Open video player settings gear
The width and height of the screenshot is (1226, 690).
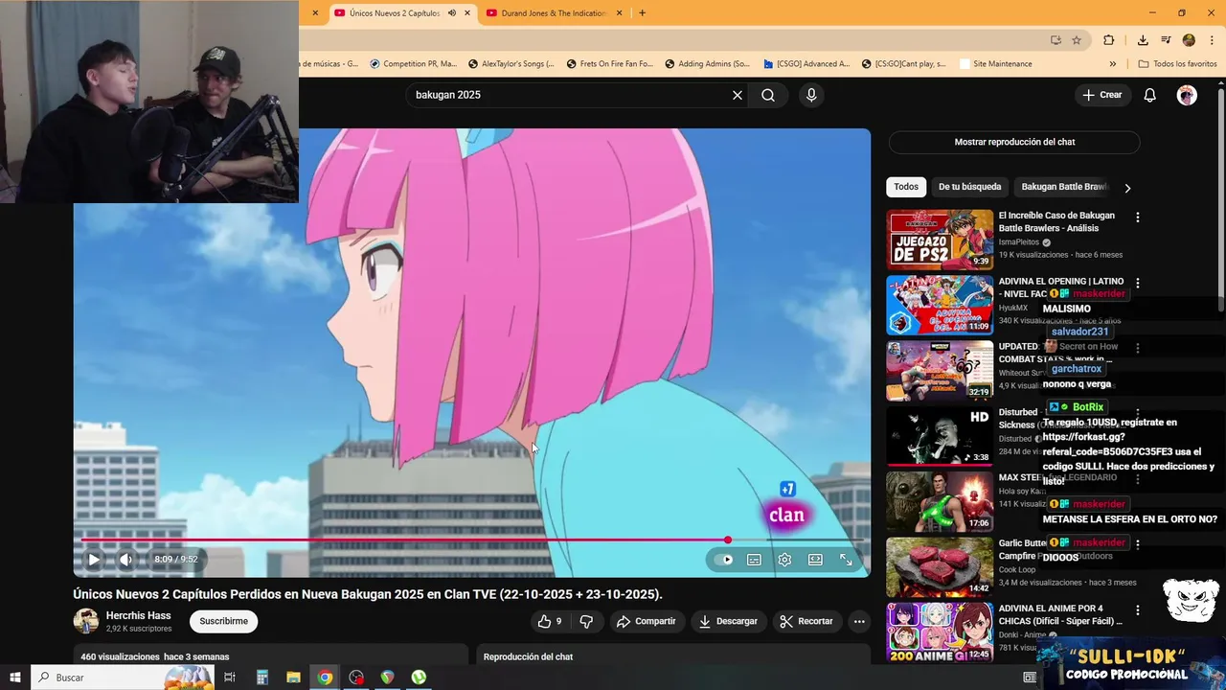click(x=784, y=560)
